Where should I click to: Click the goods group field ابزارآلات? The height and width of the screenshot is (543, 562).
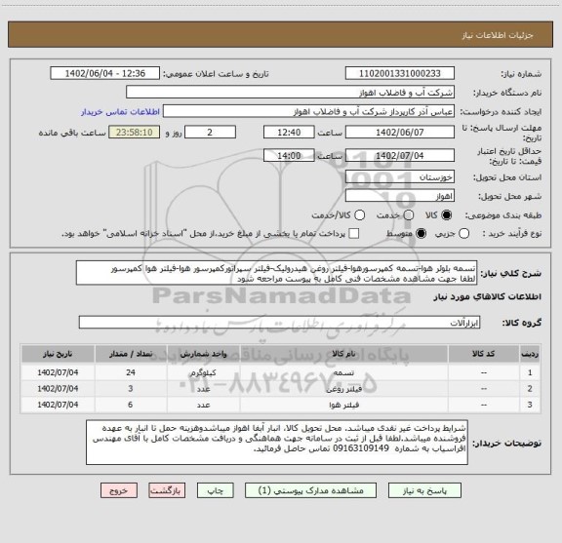[x=279, y=323]
